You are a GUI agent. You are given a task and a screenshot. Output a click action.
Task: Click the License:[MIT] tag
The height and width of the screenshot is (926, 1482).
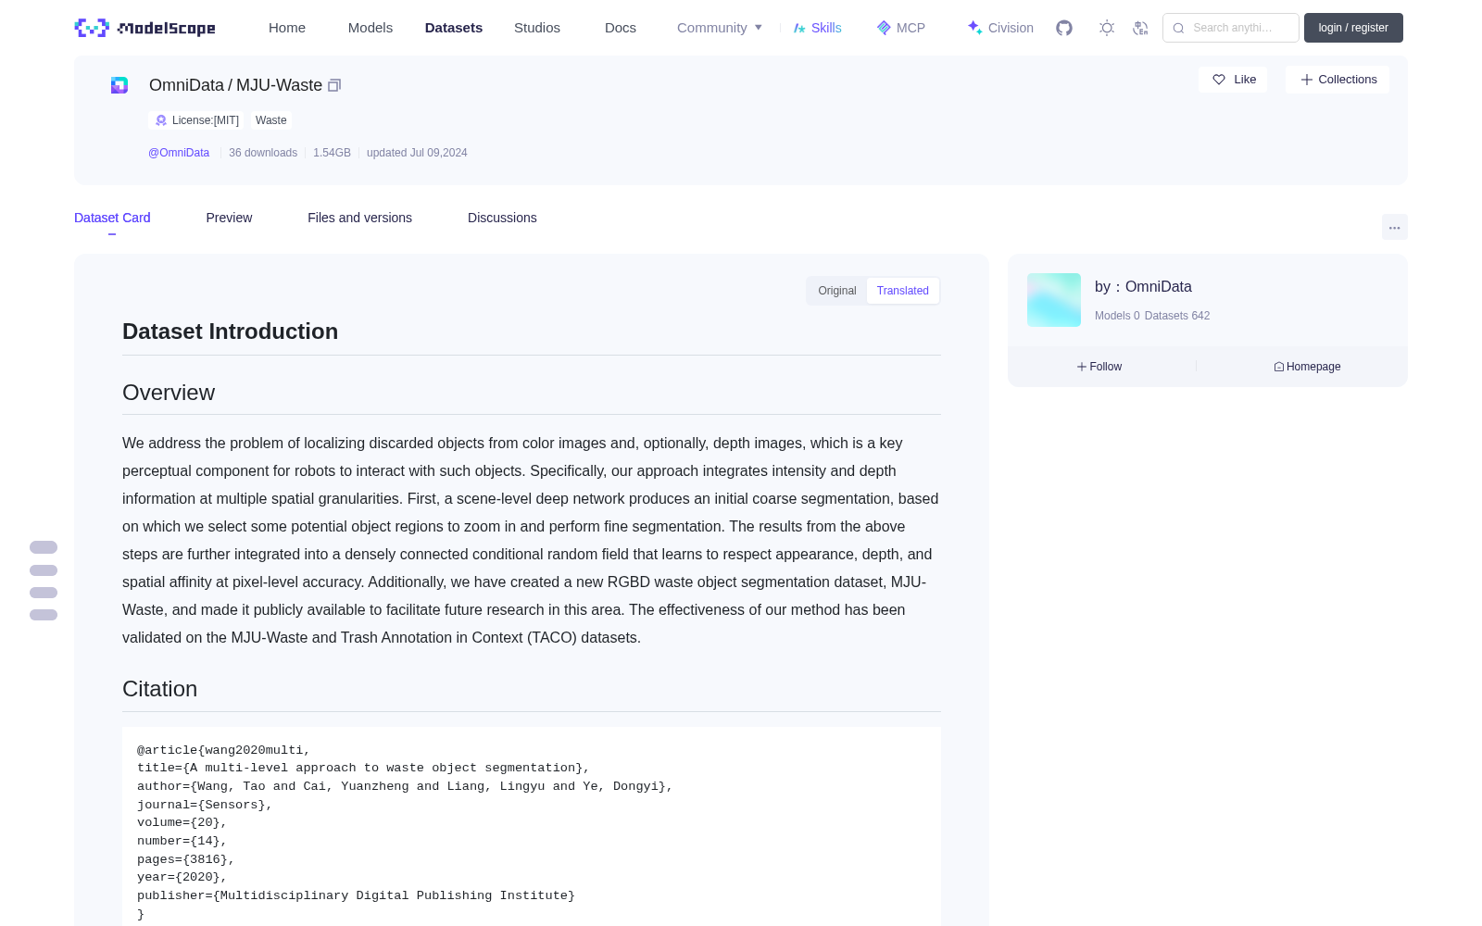click(x=196, y=120)
